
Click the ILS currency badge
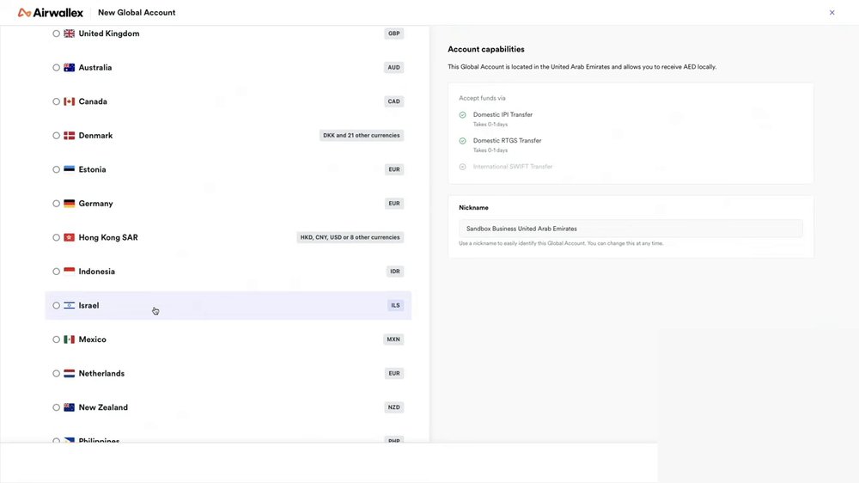coord(395,305)
